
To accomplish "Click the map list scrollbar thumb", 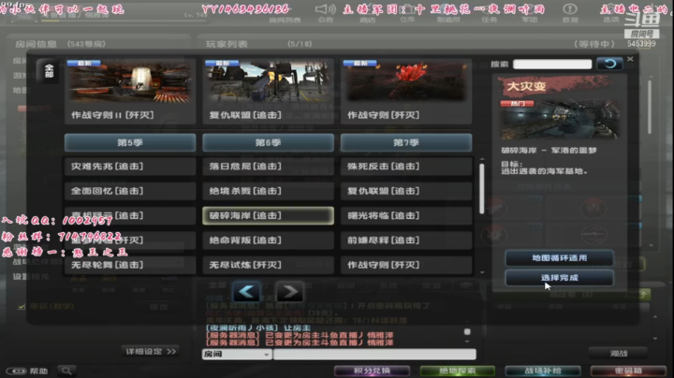I will pyautogui.click(x=481, y=189).
